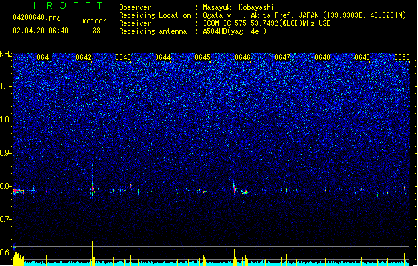The image size is (418, 266).
Task: Click the 'Observer' field label
Action: 135,7
